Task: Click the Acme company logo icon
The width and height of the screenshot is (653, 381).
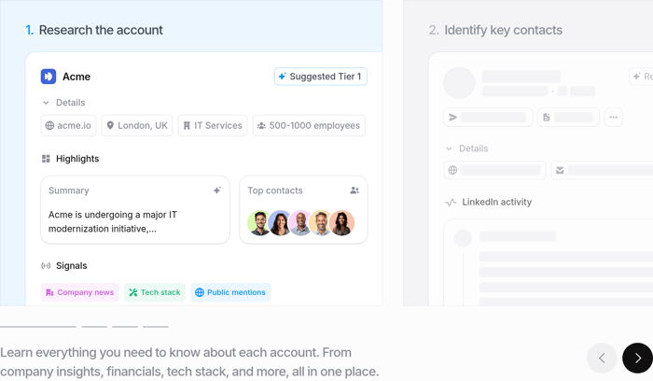Action: pyautogui.click(x=49, y=77)
